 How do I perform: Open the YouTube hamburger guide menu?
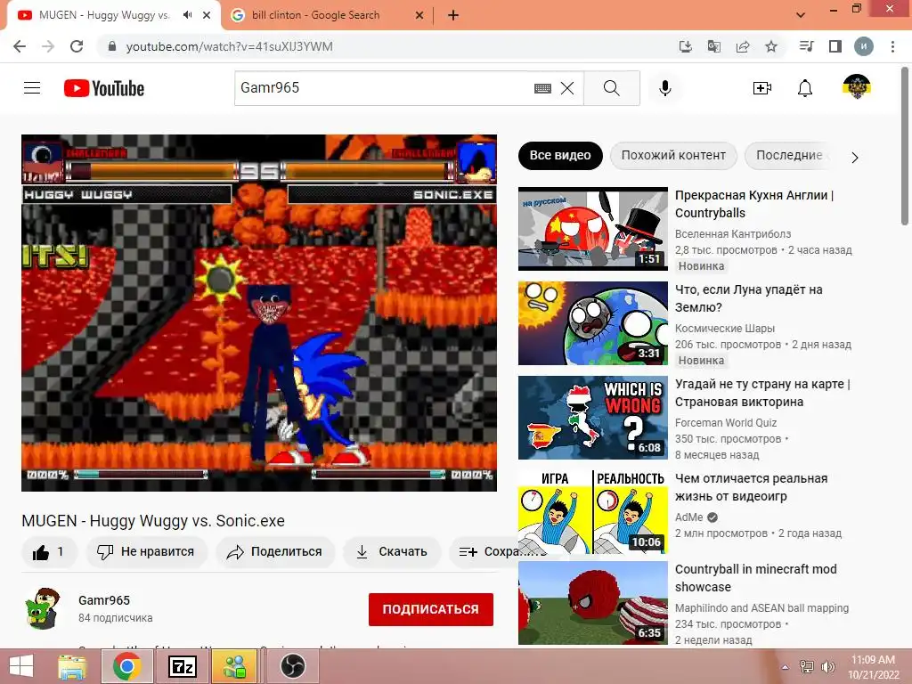click(x=32, y=88)
